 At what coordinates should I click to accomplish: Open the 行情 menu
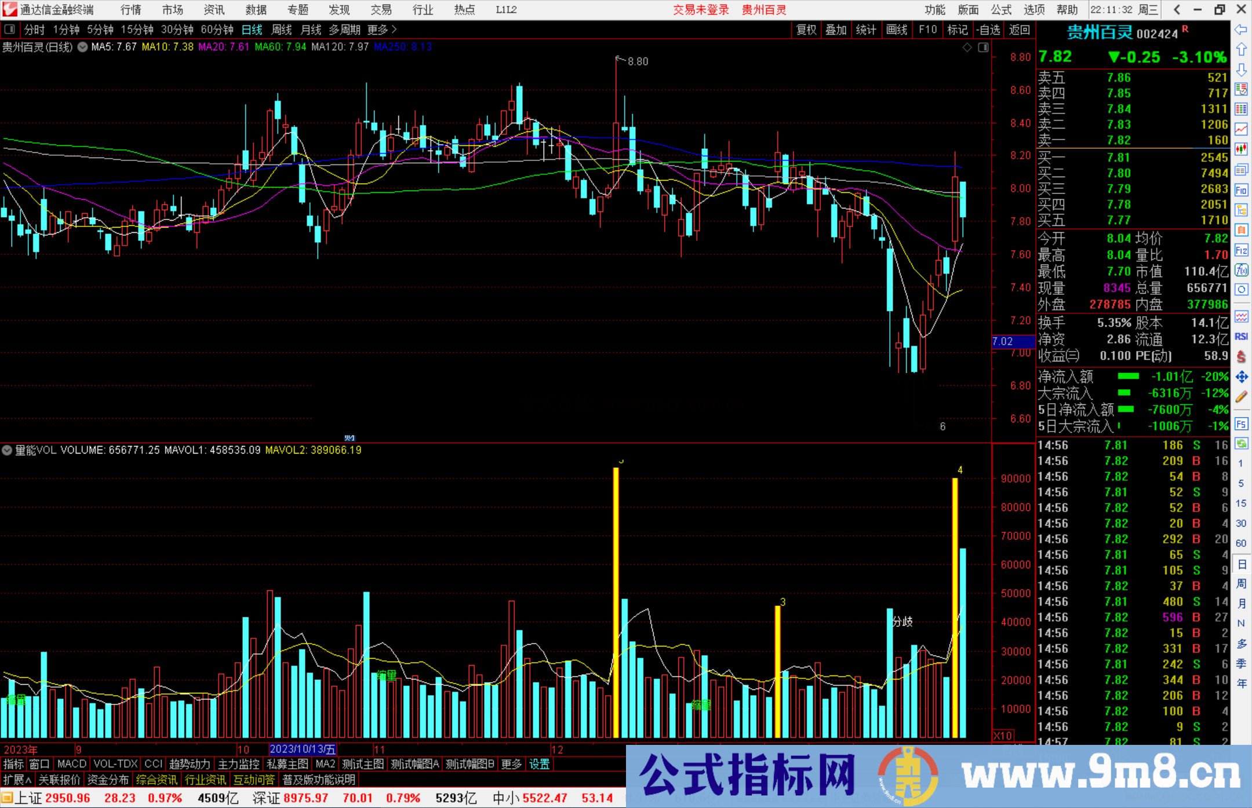click(x=130, y=10)
